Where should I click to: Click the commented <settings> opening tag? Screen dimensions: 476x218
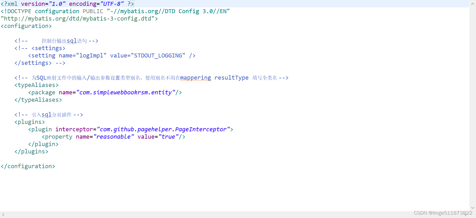[48, 48]
